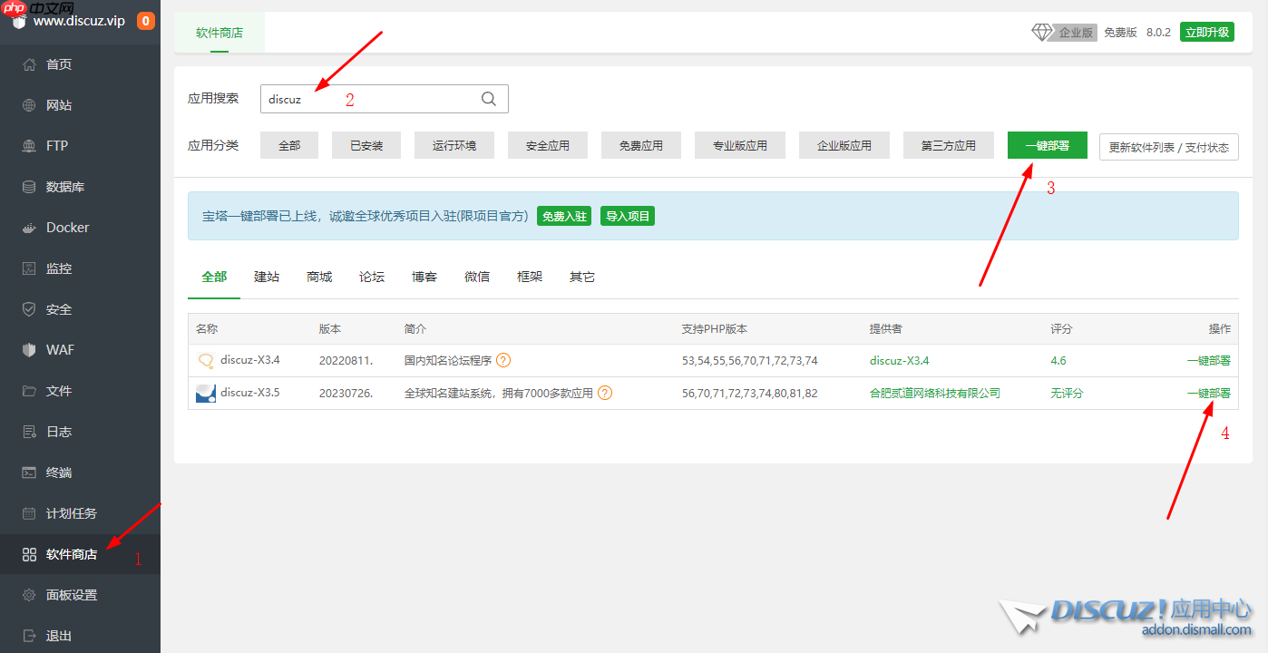Filter apps by 免费应用 (Free apps)

coord(641,145)
